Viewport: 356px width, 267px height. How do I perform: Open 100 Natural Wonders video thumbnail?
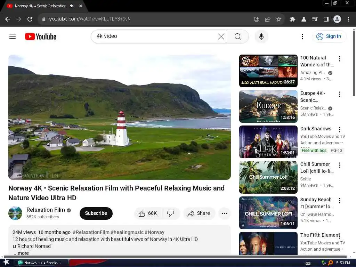[x=268, y=71]
